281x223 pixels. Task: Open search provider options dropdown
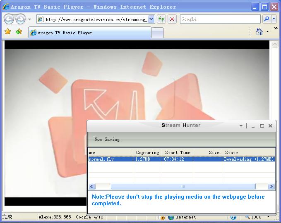click(x=274, y=19)
